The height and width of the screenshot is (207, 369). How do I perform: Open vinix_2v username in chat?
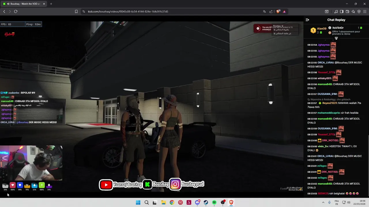click(x=323, y=146)
